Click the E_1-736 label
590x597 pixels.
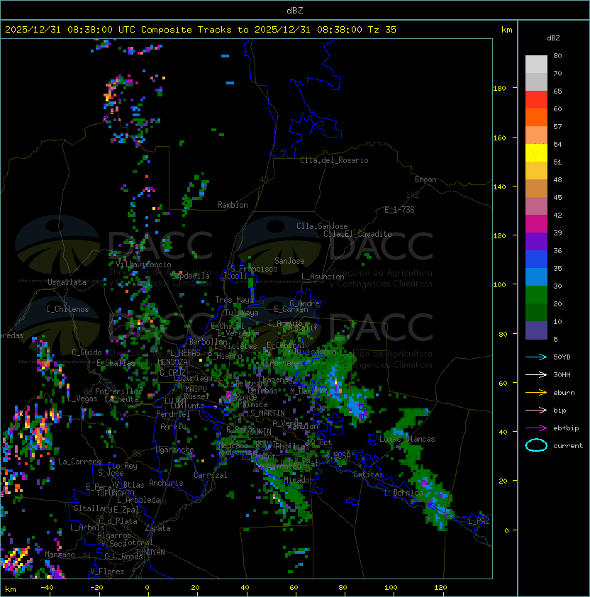[x=399, y=210]
